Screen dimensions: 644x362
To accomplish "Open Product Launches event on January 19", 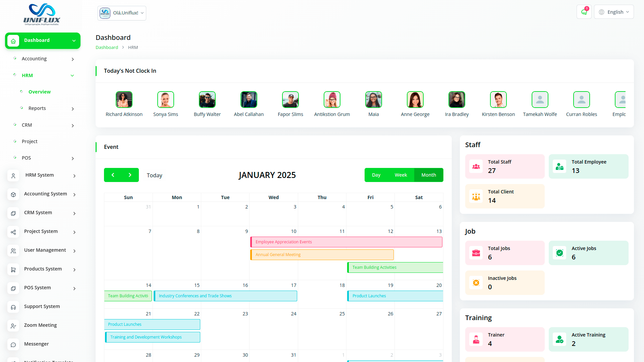I will pyautogui.click(x=395, y=296).
